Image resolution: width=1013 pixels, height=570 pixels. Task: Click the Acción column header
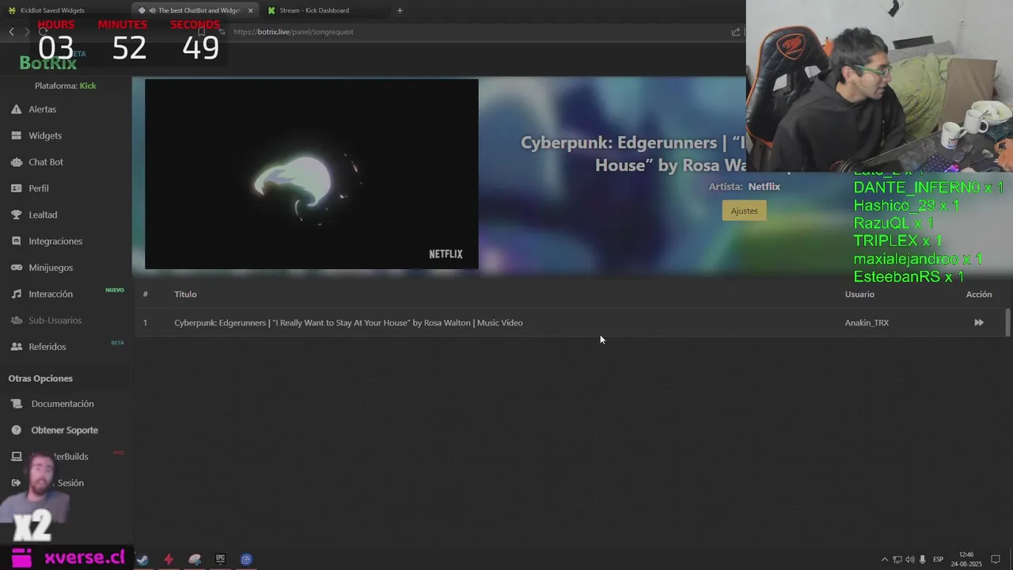979,294
